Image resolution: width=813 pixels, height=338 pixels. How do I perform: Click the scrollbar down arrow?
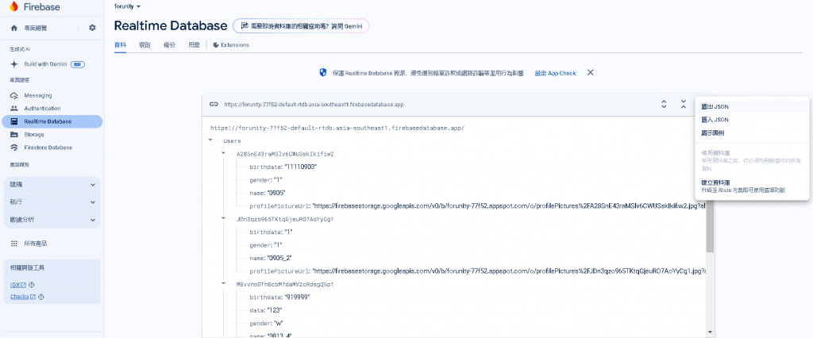(x=711, y=332)
